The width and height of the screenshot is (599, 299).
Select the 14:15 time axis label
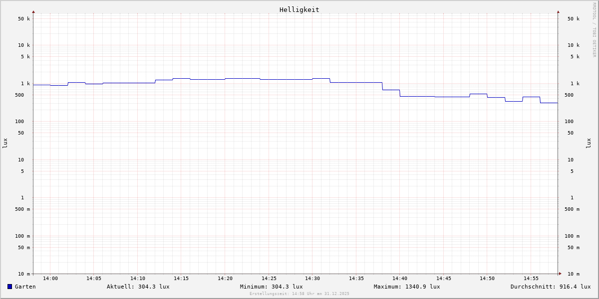181,279
